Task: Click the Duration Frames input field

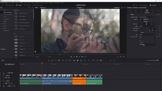Action: pyautogui.click(x=141, y=21)
